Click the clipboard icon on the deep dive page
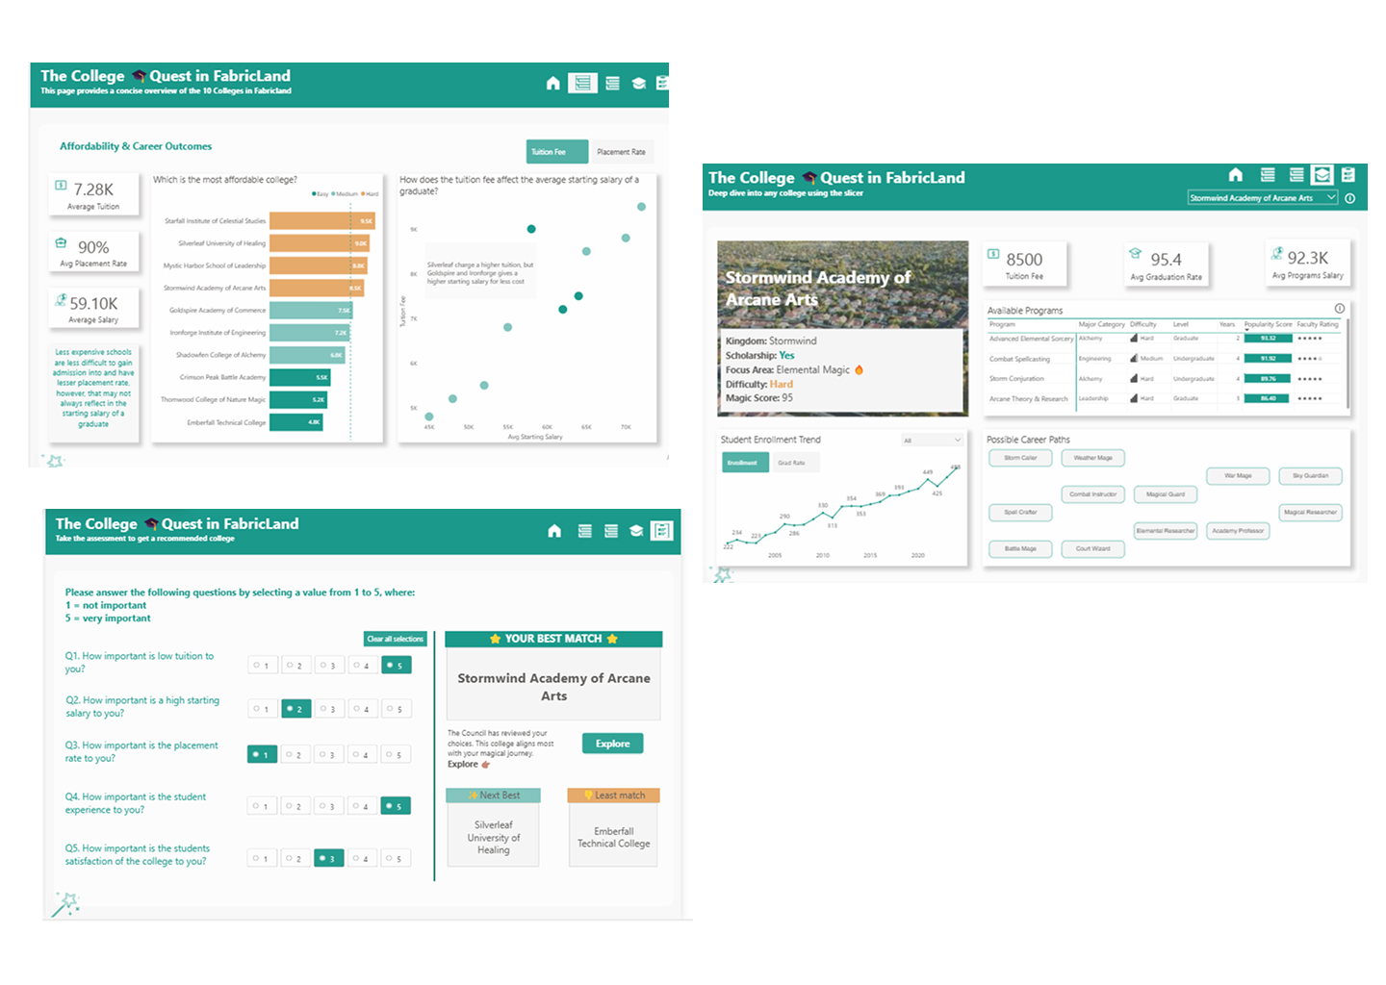Image resolution: width=1386 pixels, height=985 pixels. 1348,175
